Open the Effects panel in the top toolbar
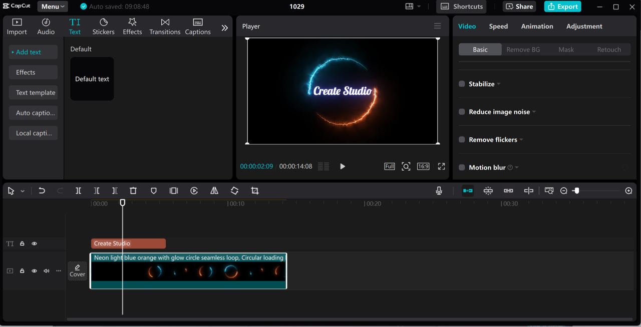Image resolution: width=641 pixels, height=327 pixels. point(132,26)
